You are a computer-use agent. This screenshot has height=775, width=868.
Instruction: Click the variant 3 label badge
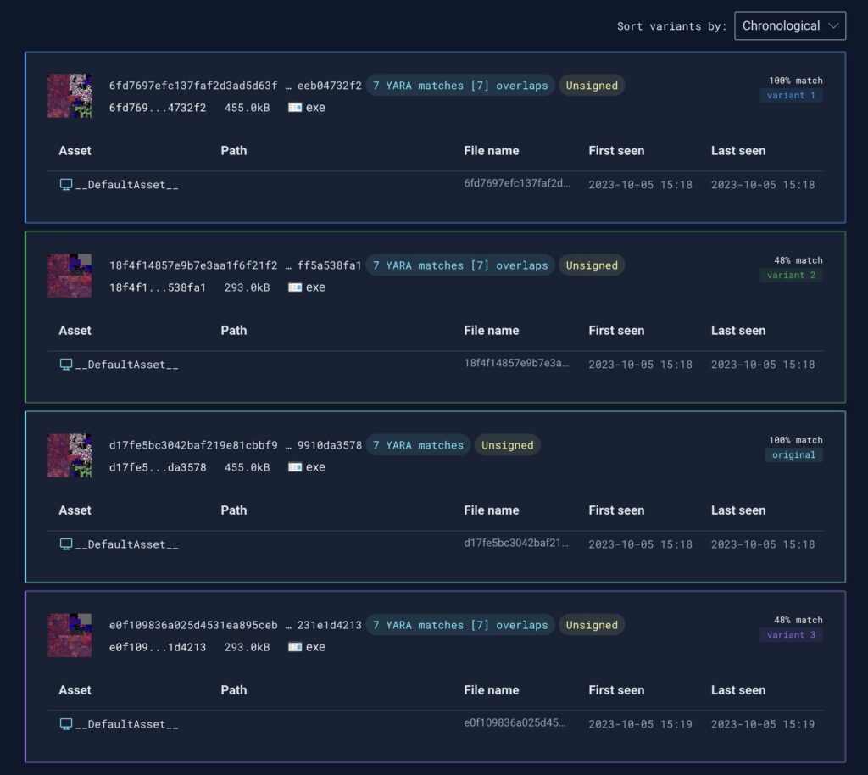point(792,635)
